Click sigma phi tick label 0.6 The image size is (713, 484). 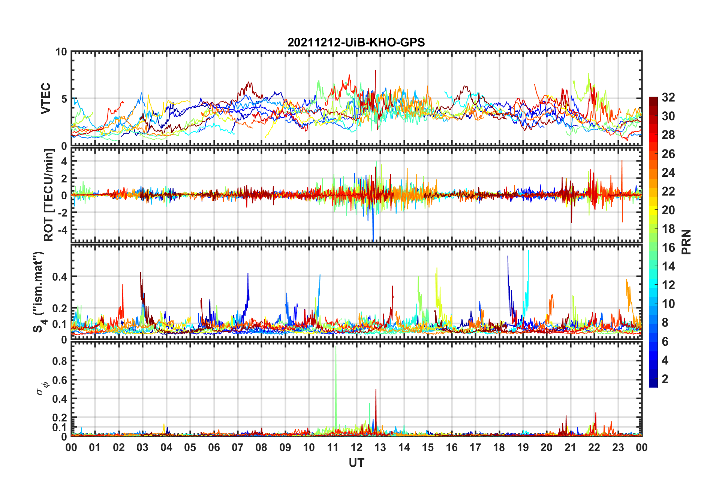click(x=60, y=380)
